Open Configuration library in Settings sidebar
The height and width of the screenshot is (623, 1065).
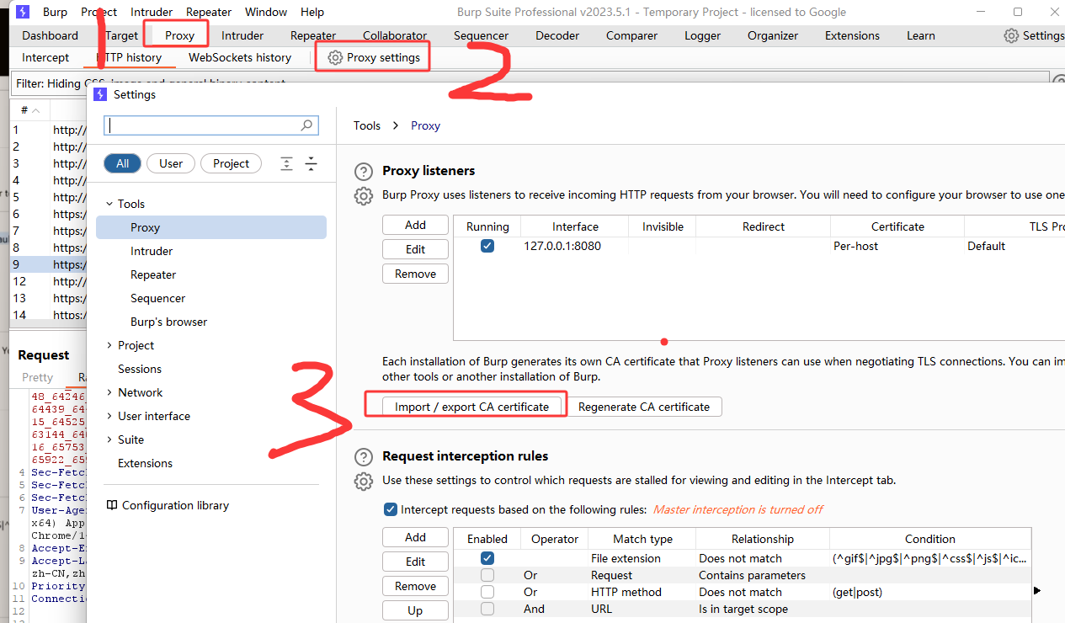click(x=175, y=505)
